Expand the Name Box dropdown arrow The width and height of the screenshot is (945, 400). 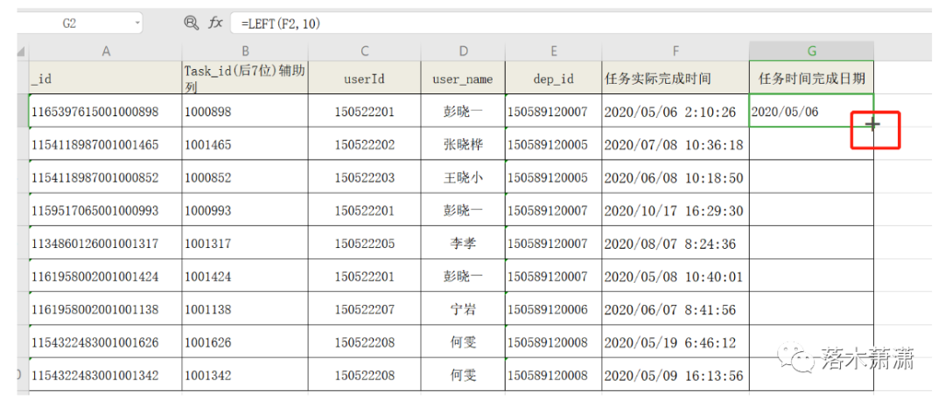pyautogui.click(x=138, y=24)
